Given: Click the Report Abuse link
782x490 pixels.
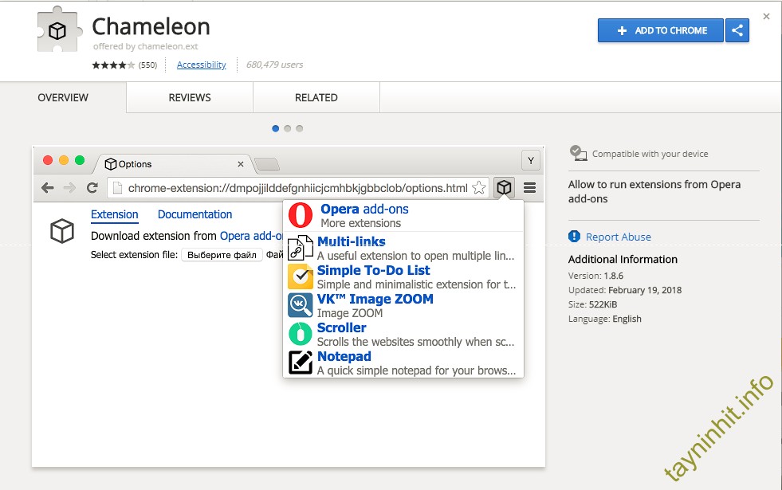Looking at the screenshot, I should pyautogui.click(x=618, y=237).
